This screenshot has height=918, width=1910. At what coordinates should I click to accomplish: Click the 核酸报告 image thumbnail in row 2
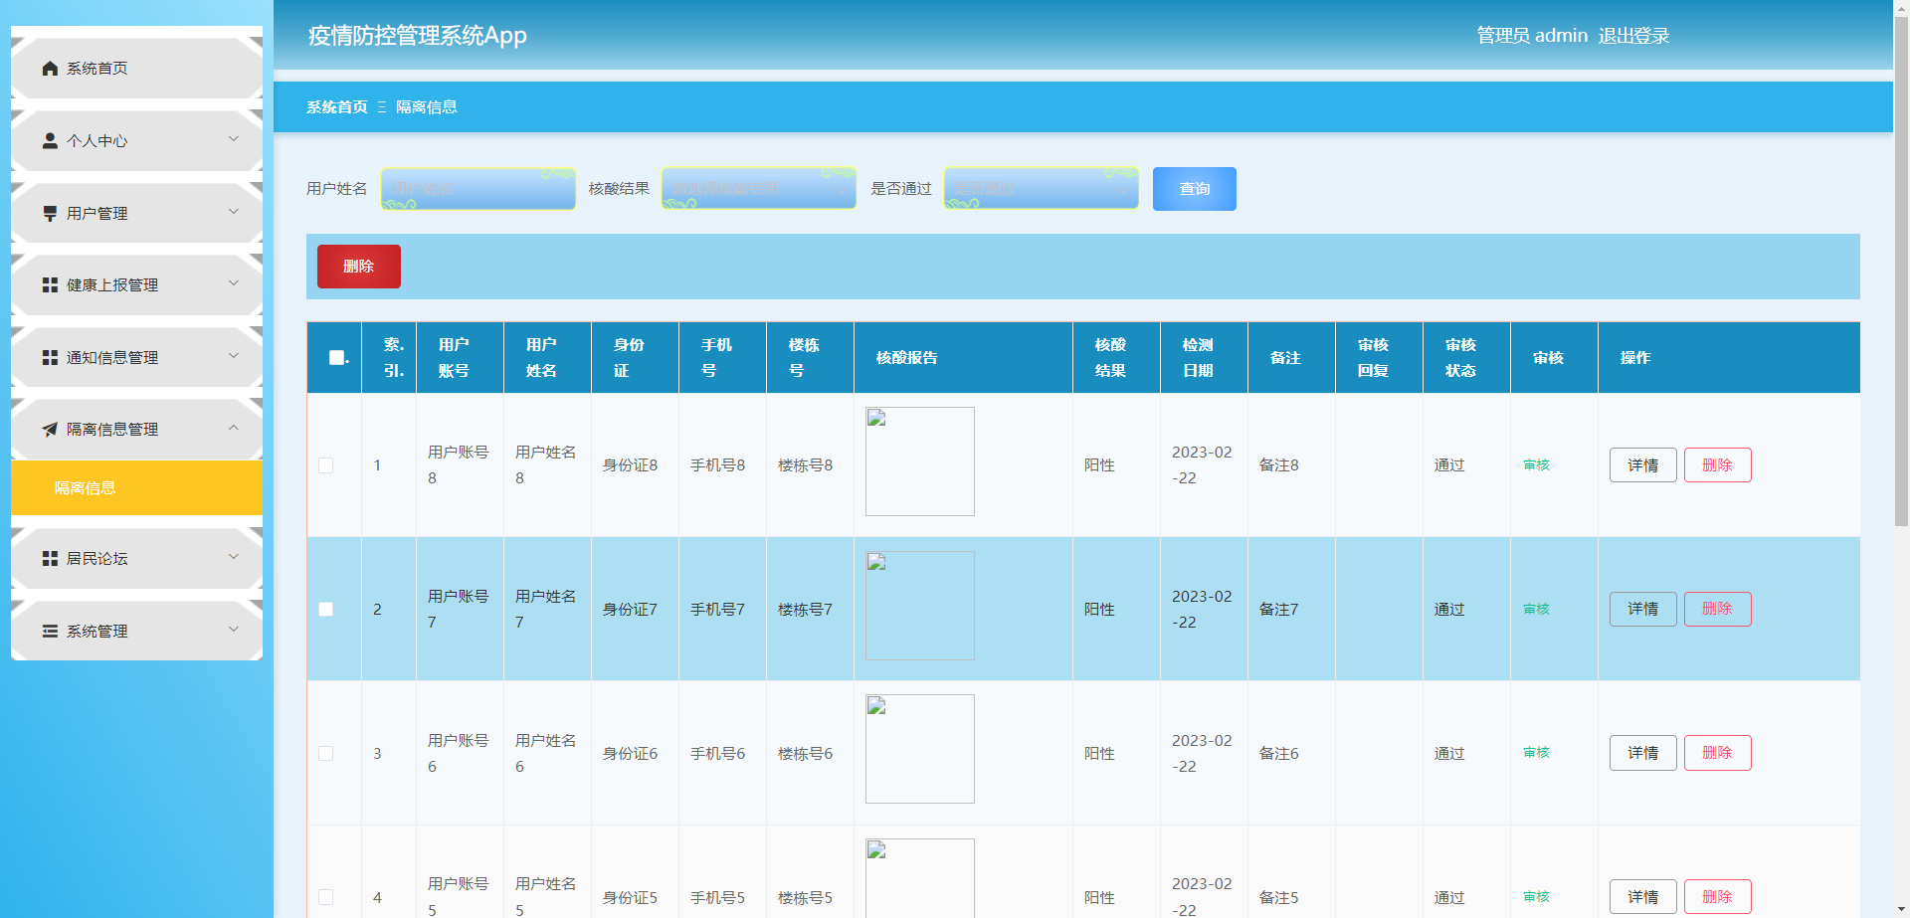tap(919, 605)
